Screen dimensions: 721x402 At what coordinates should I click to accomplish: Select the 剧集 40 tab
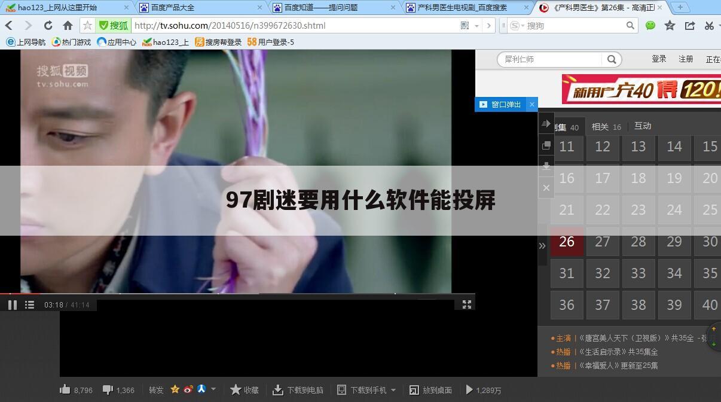tap(567, 127)
